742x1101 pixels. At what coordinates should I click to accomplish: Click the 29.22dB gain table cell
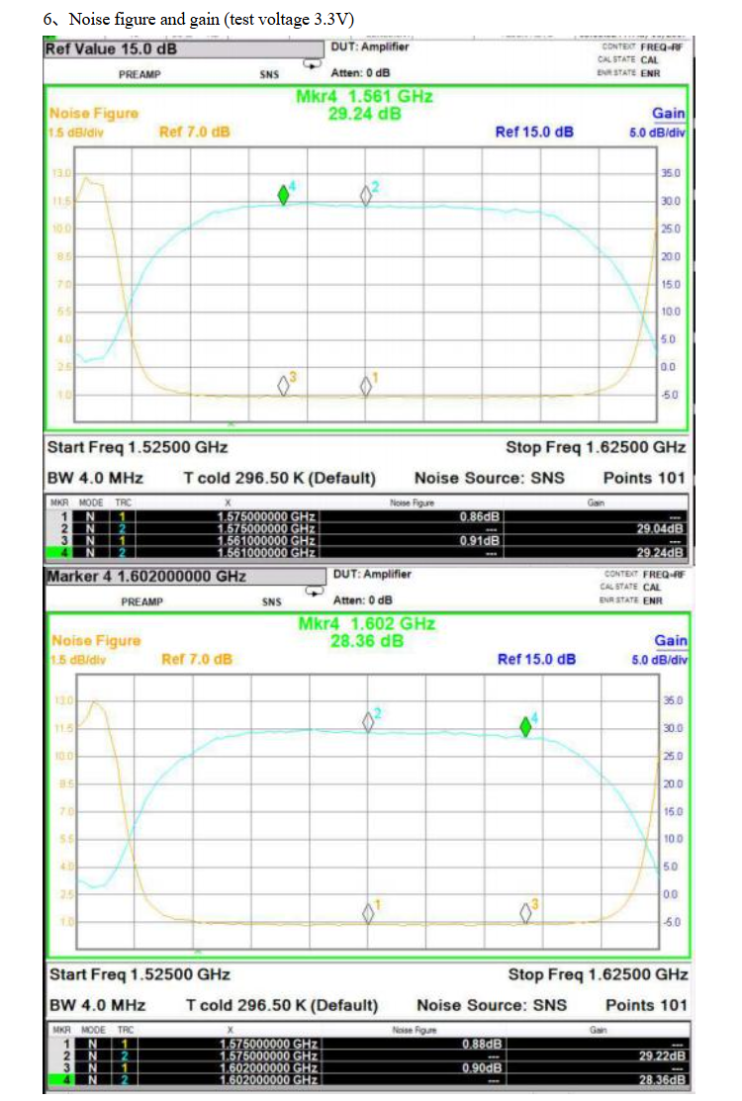[x=662, y=1056]
